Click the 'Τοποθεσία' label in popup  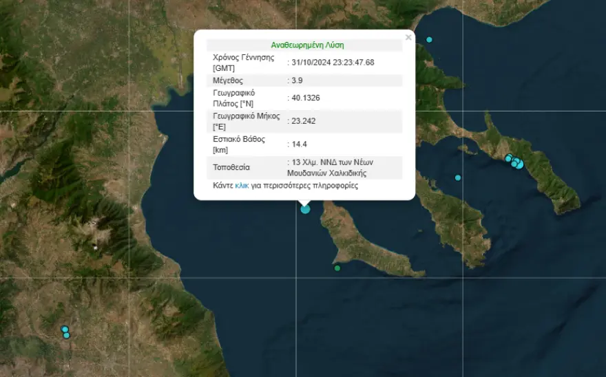(x=231, y=167)
